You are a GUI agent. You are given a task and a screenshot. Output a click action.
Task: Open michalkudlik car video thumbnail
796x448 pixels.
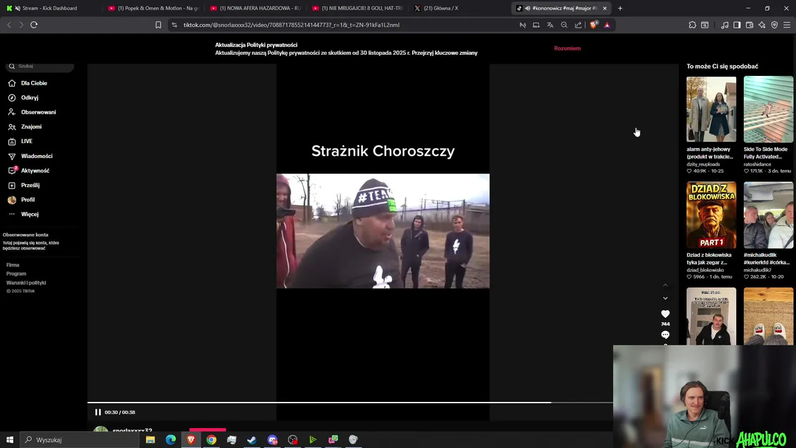click(769, 215)
